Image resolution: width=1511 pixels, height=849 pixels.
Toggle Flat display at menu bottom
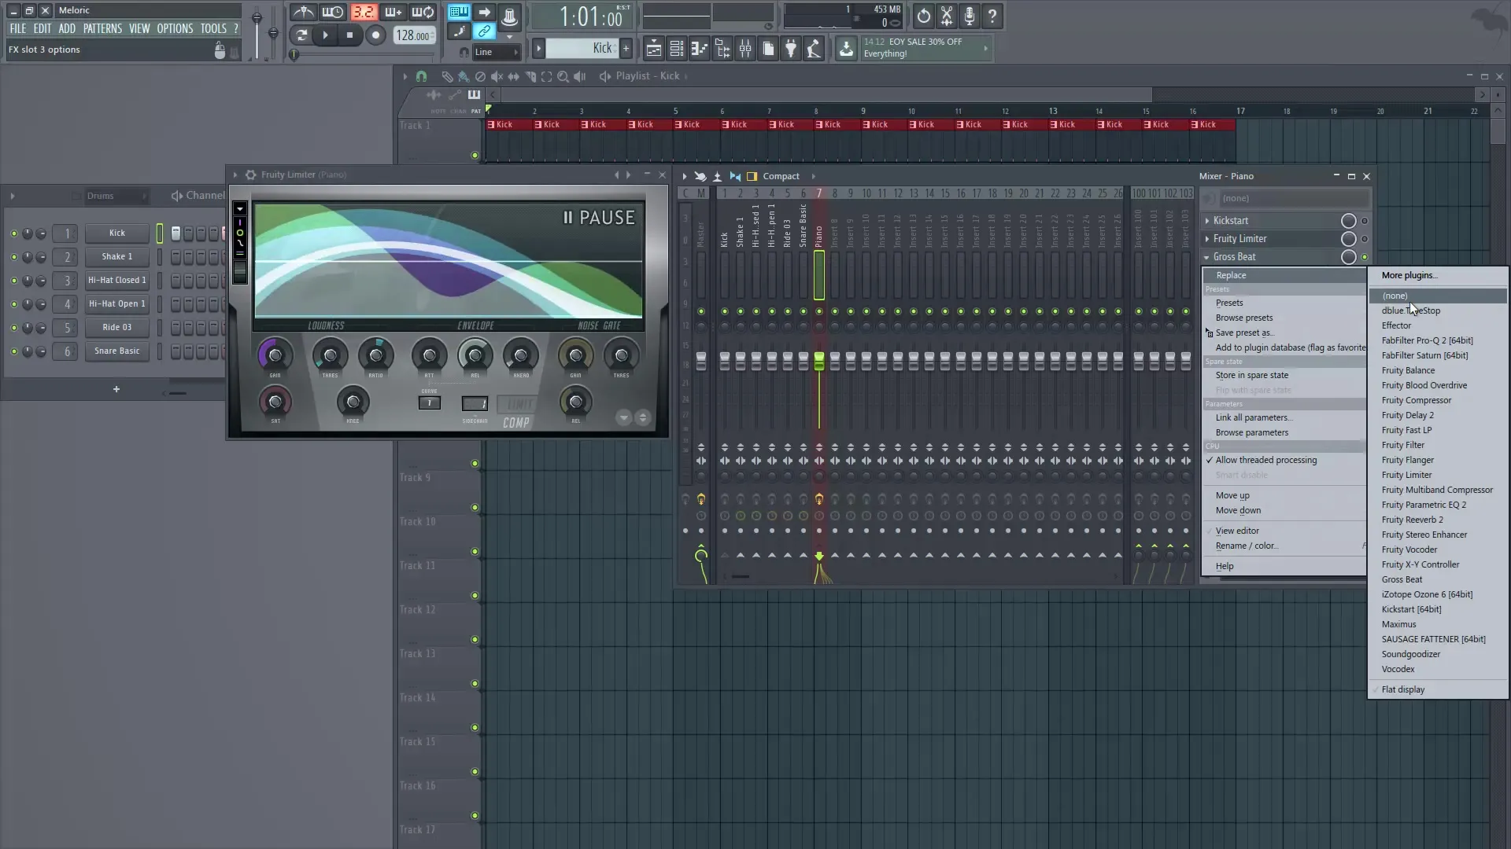point(1404,689)
